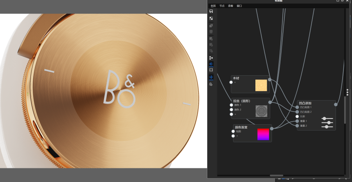This screenshot has height=182, width=352.
Task: Click the 重量 1 input socket
Action: click(x=297, y=121)
